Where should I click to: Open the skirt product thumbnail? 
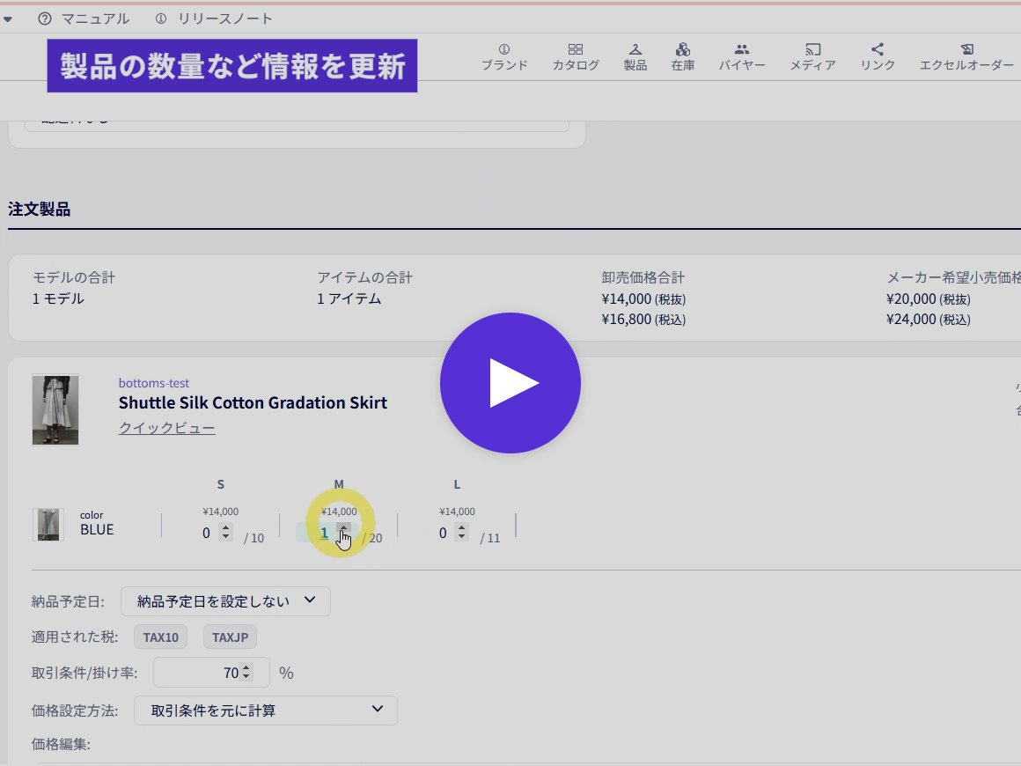coord(55,409)
